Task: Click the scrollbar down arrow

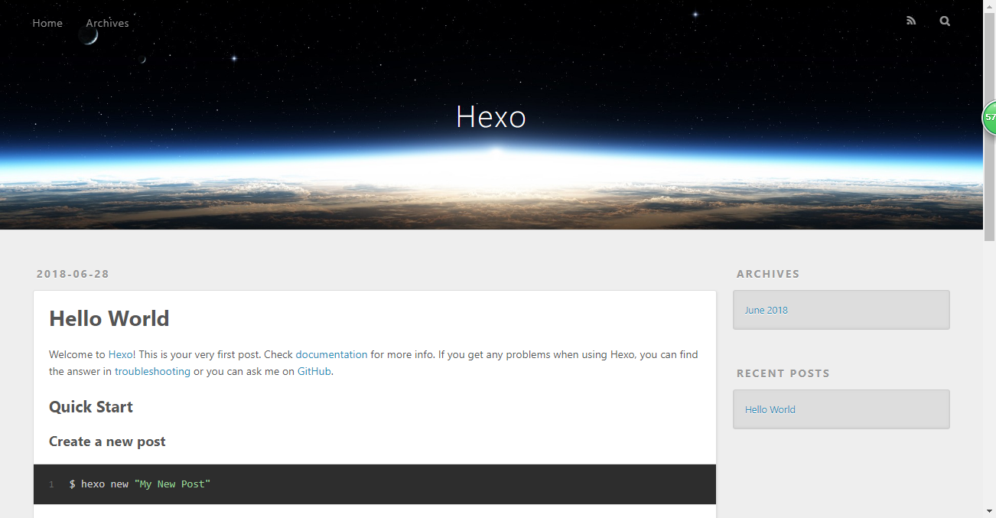Action: click(989, 511)
